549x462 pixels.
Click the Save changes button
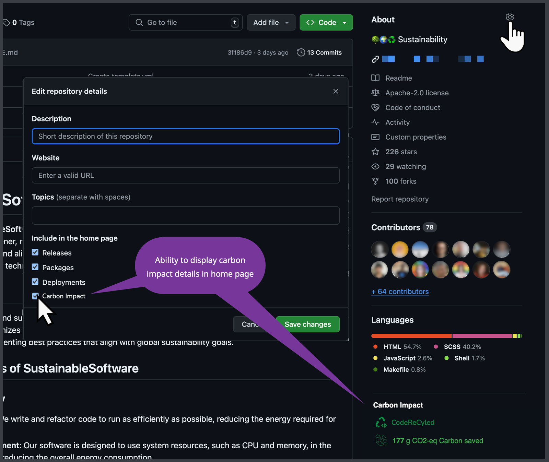click(x=307, y=324)
